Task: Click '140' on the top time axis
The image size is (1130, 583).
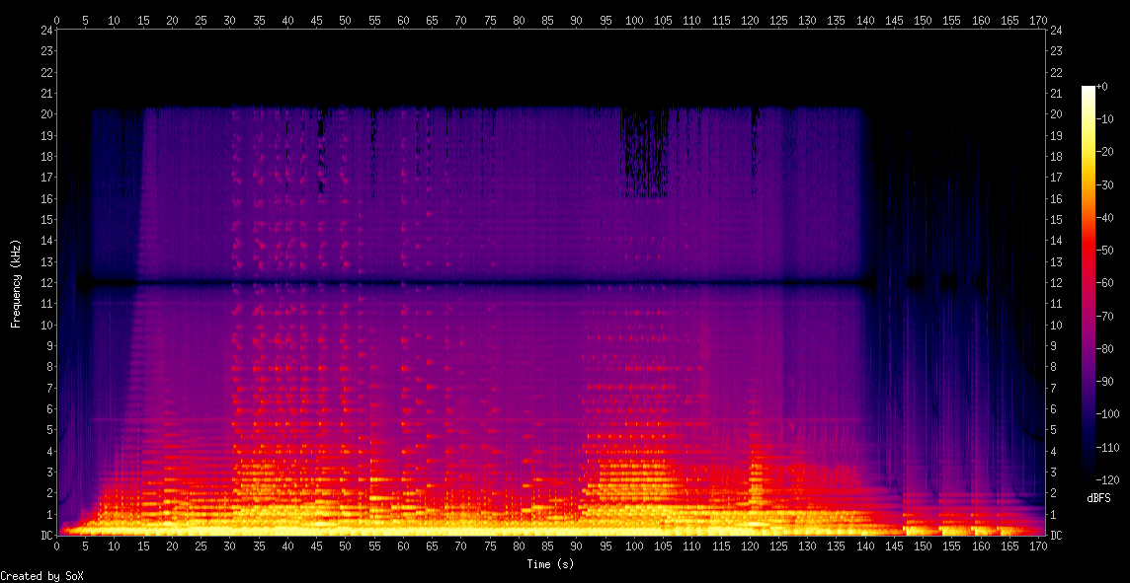Action: pos(865,21)
